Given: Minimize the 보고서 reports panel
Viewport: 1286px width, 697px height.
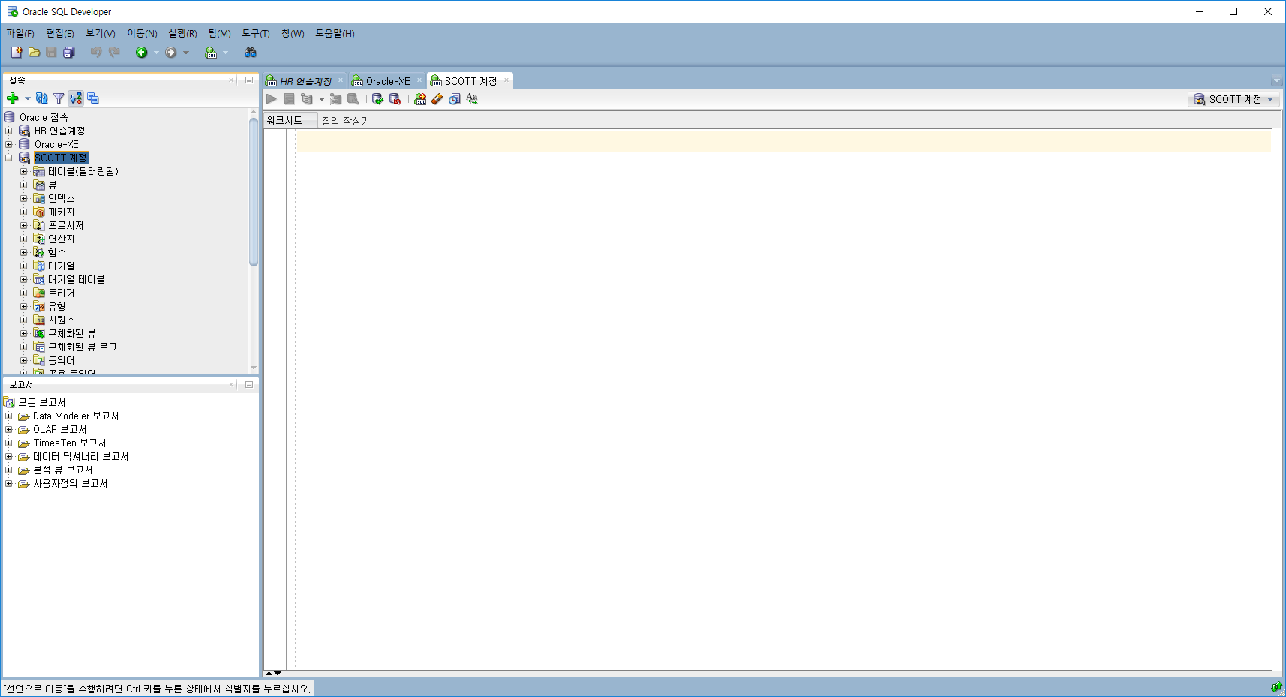Looking at the screenshot, I should 249,384.
